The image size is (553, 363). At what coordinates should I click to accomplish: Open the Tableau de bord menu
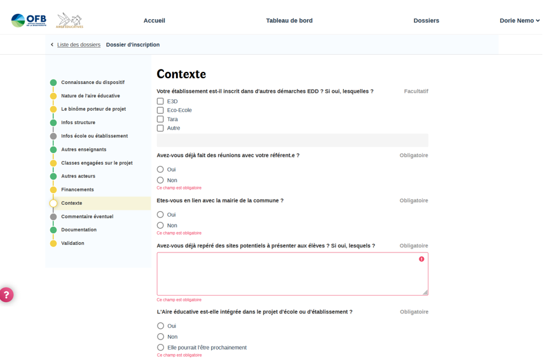pyautogui.click(x=289, y=21)
